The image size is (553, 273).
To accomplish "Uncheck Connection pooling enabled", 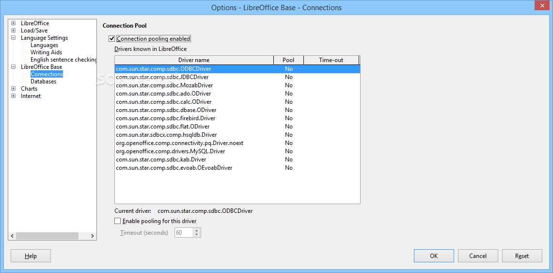I will tap(112, 38).
